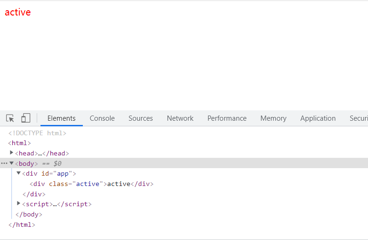This screenshot has height=240, width=368.
Task: Switch to the Network tab
Action: [180, 118]
